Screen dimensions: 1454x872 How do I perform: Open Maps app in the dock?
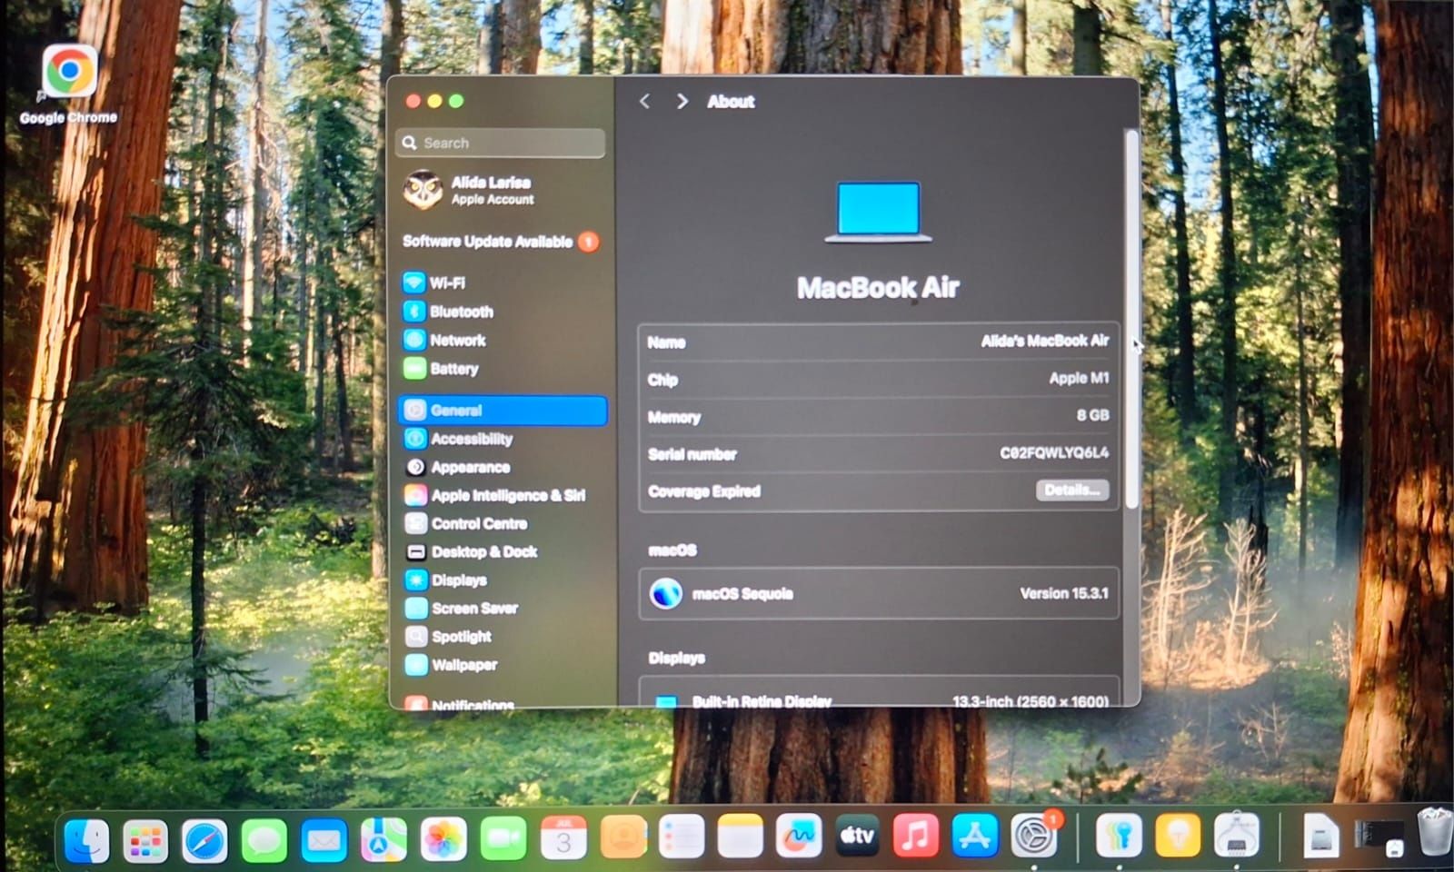[383, 840]
